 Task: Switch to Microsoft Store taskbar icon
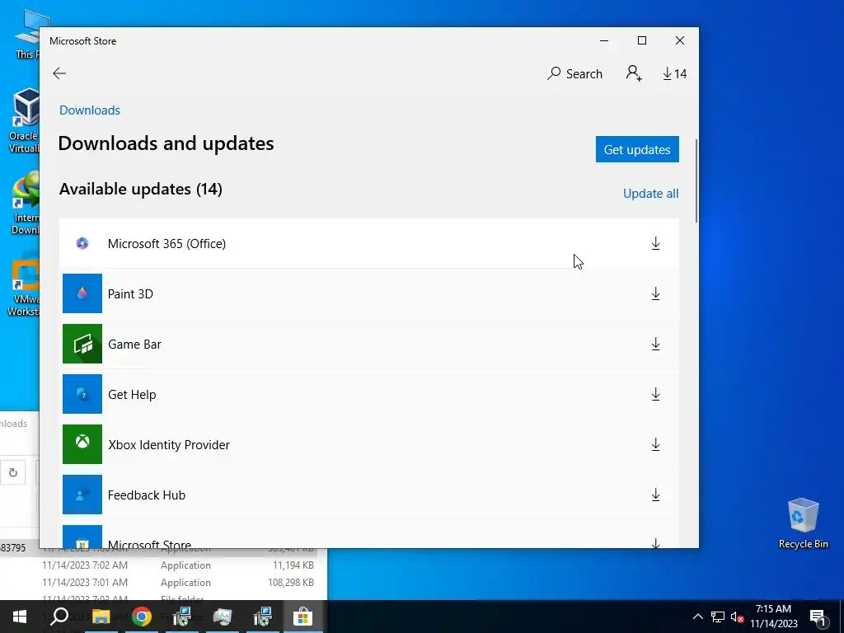pyautogui.click(x=302, y=617)
